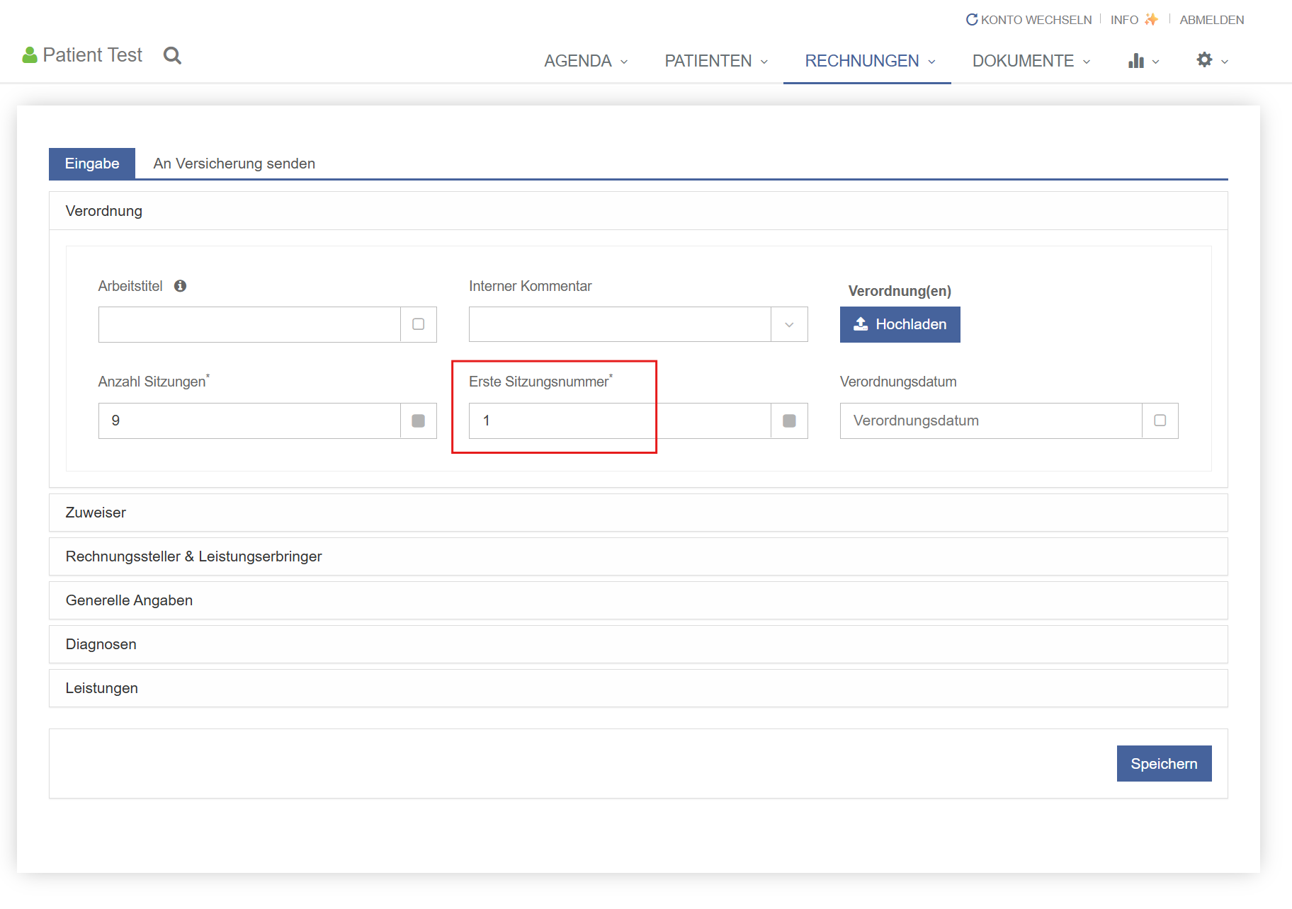Click the Info sparkle icon

click(1152, 20)
